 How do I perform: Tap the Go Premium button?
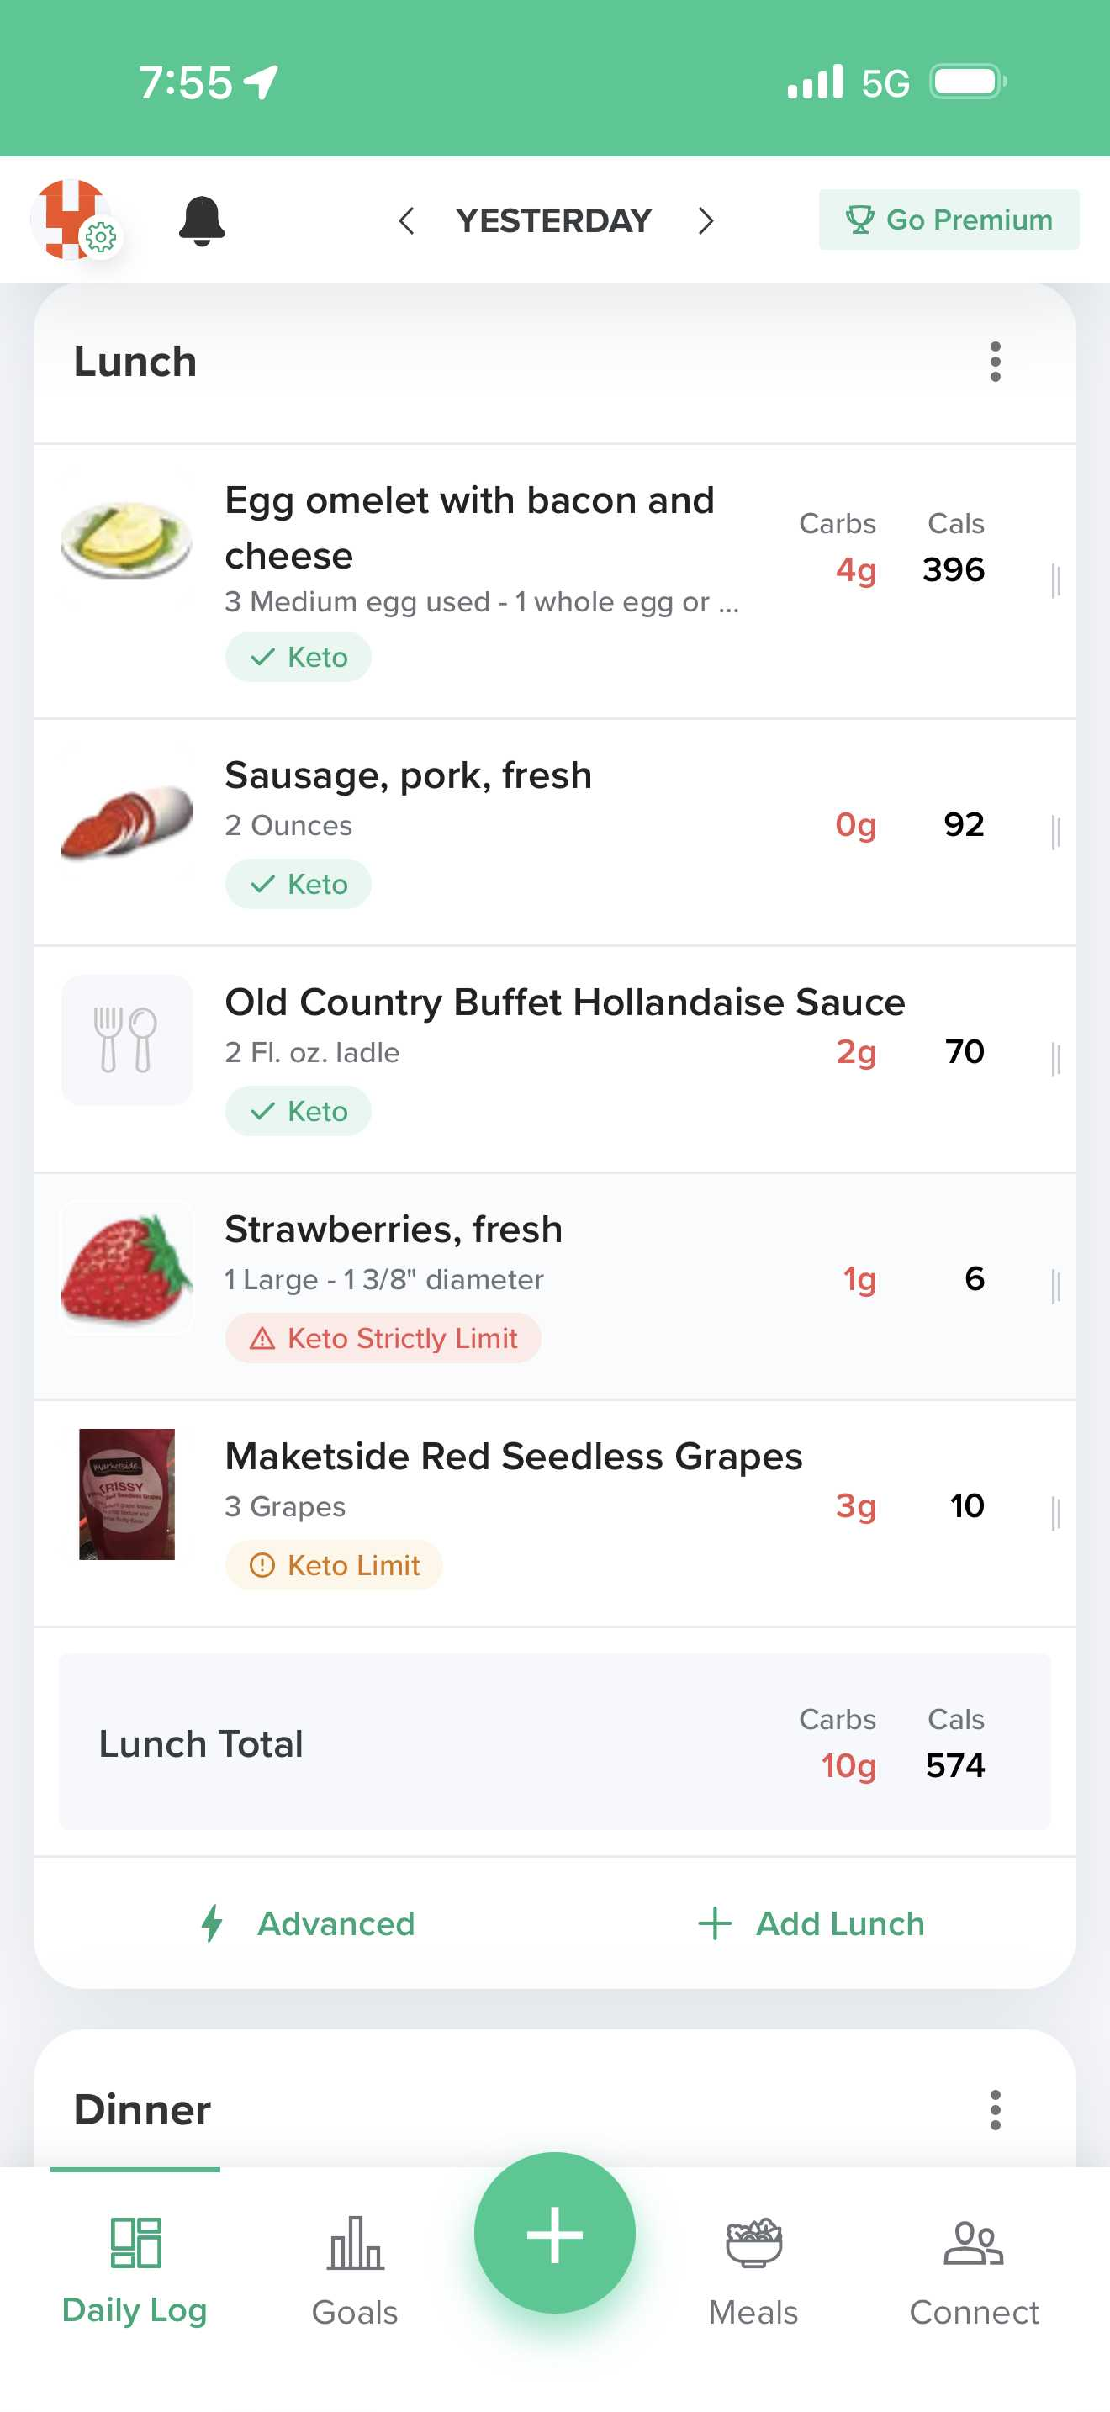[948, 220]
